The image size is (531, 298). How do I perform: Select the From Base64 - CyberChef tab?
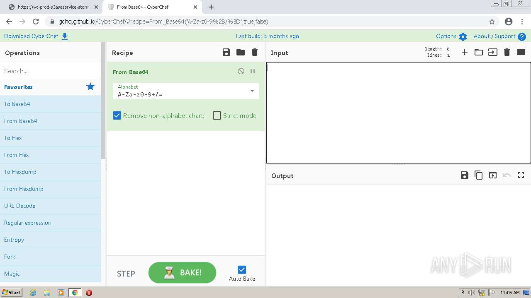pyautogui.click(x=152, y=7)
